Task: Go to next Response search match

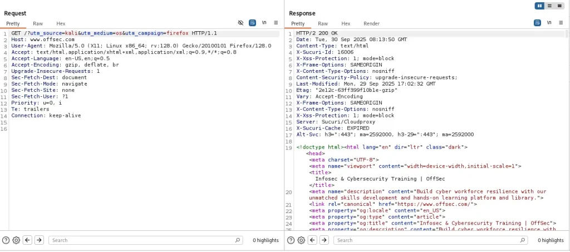Action: click(x=324, y=240)
